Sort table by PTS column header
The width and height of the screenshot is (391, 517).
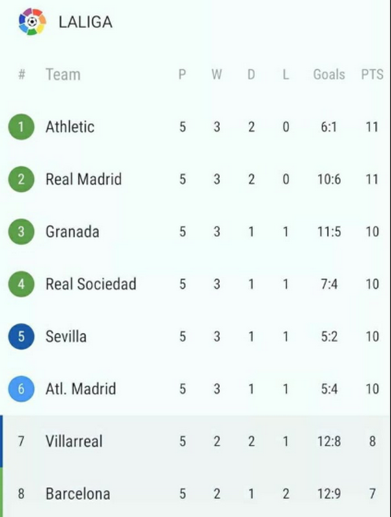[372, 74]
